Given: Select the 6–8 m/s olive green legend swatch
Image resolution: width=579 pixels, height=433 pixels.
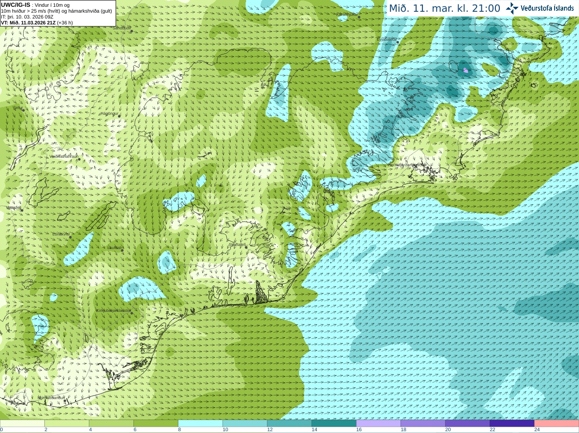Looking at the screenshot, I should pos(156,424).
